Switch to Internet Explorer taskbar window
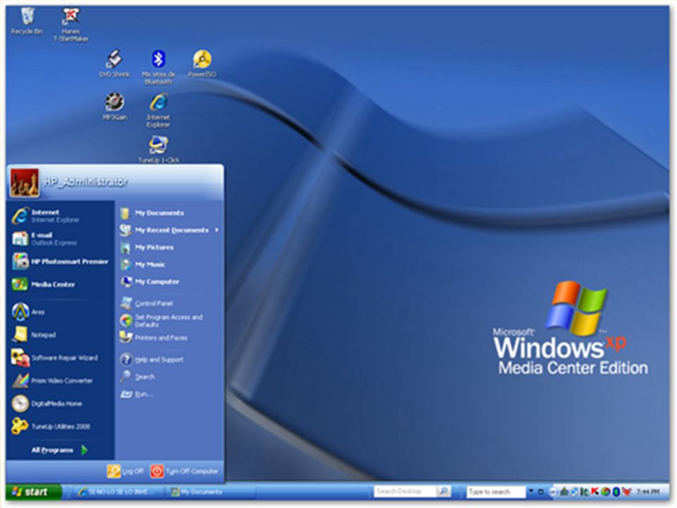The image size is (677, 508). [x=118, y=492]
